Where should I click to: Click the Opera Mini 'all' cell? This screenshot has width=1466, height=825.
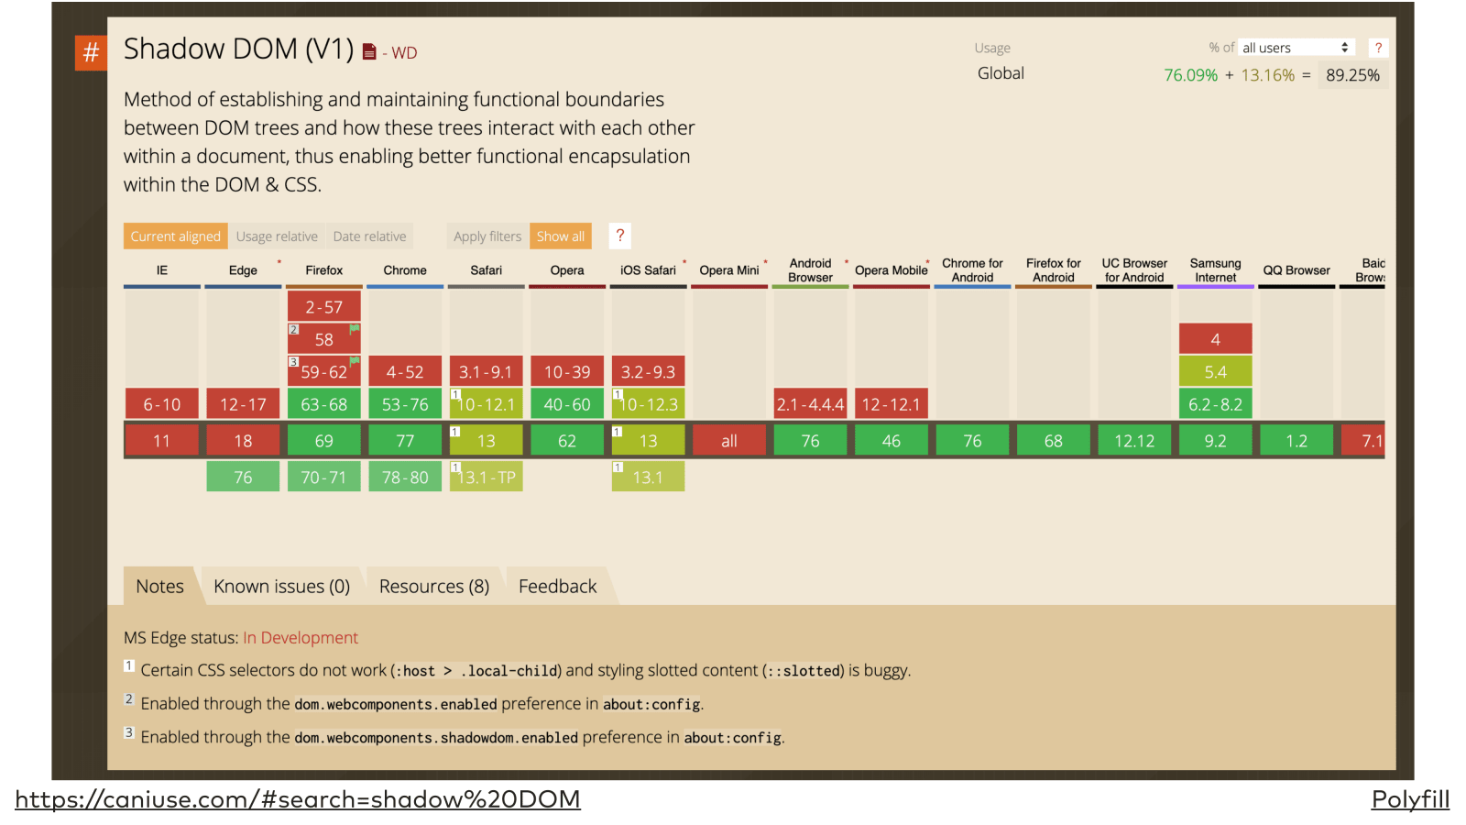pos(729,441)
